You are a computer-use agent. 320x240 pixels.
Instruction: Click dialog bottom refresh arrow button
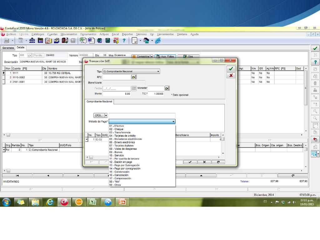point(218,162)
